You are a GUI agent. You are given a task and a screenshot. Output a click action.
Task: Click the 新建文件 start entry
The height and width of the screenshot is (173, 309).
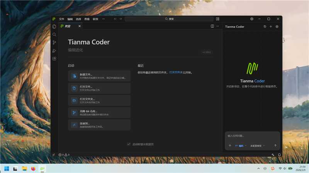point(99,76)
